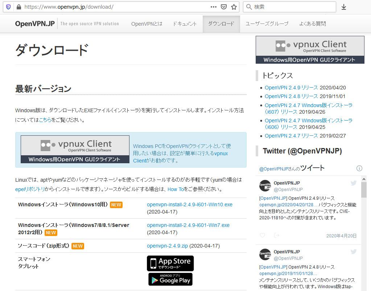Open the downloads arrow icon

pyautogui.click(x=344, y=7)
